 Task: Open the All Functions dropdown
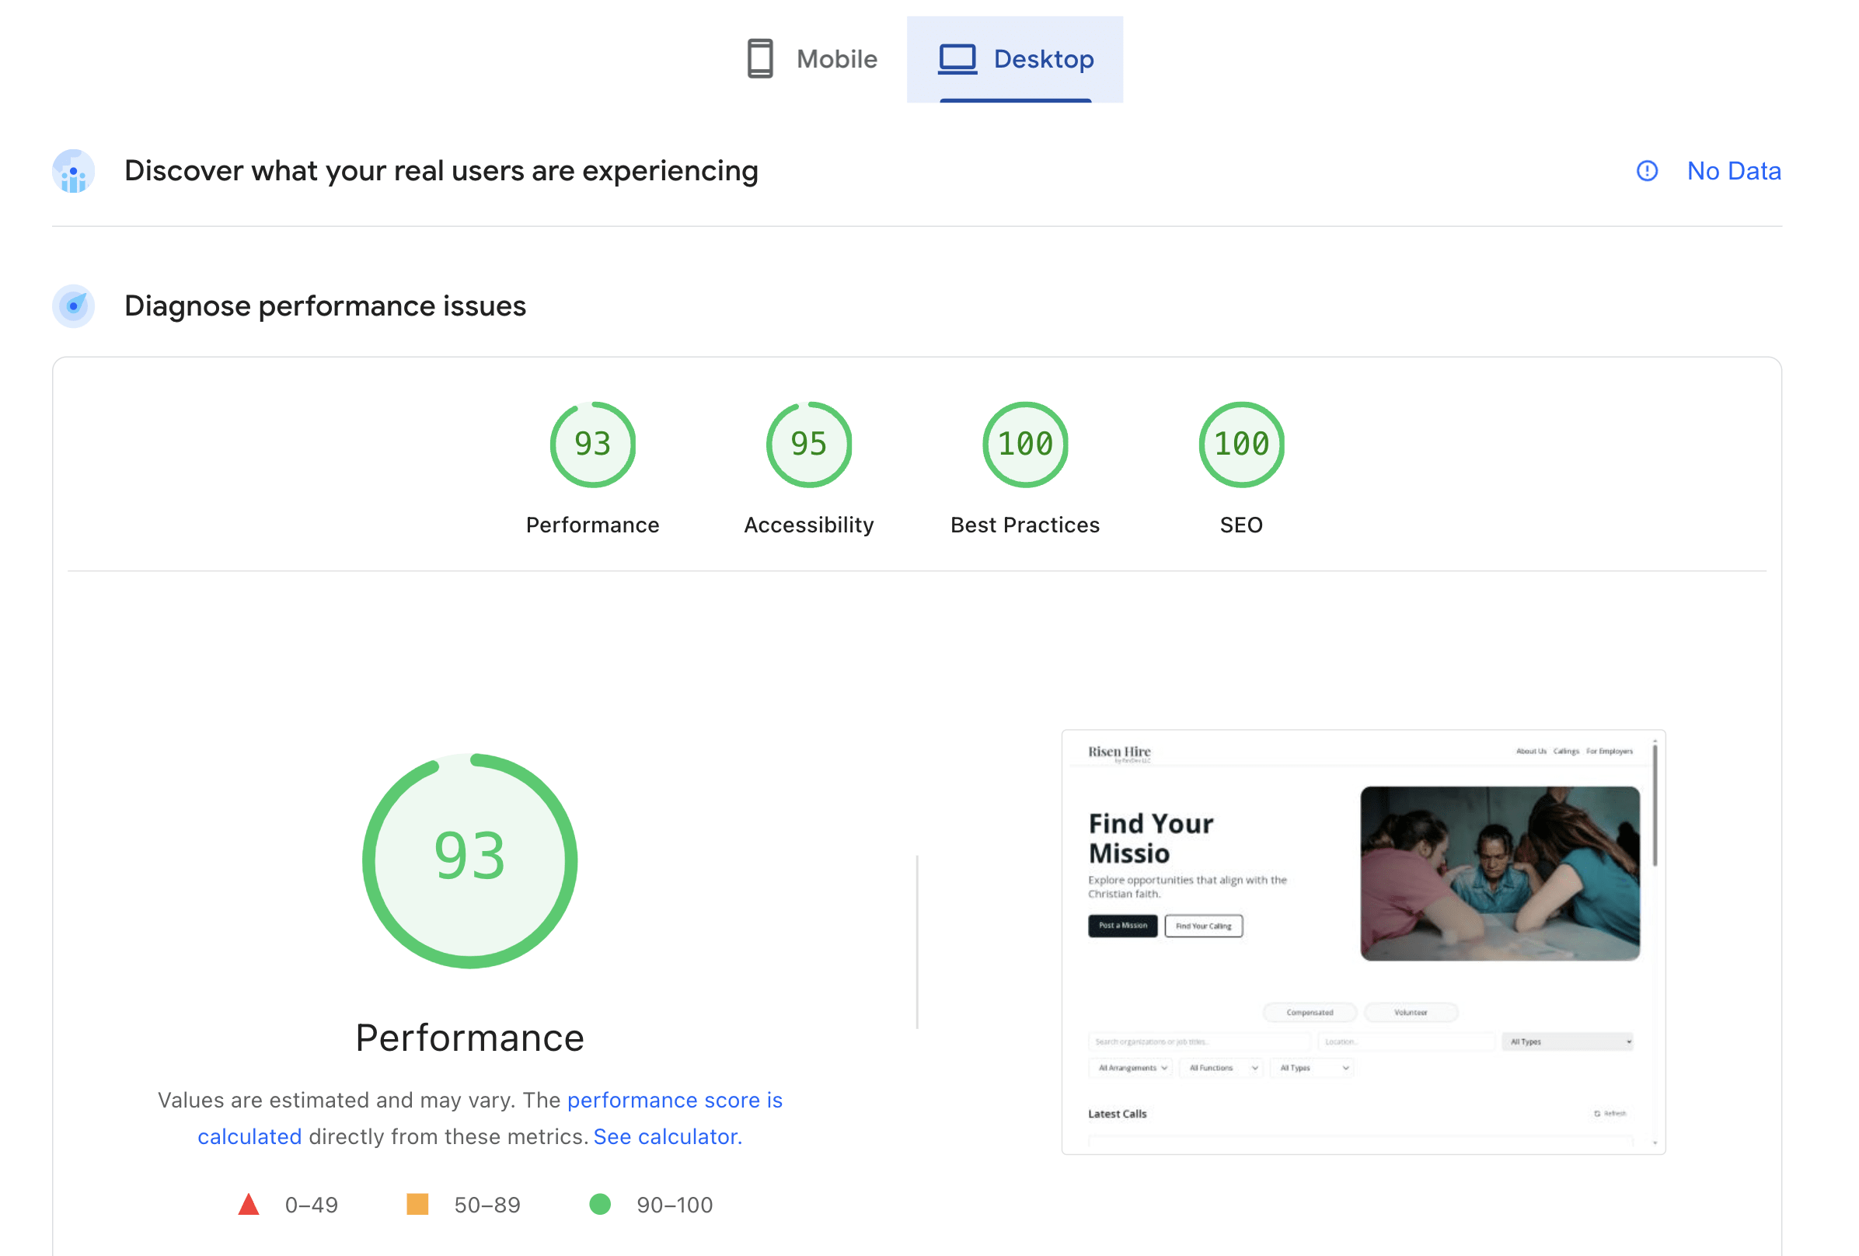[x=1222, y=1067]
